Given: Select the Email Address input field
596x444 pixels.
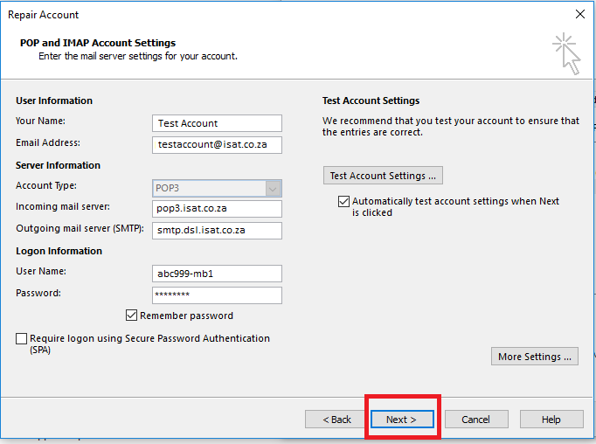Looking at the screenshot, I should (217, 144).
